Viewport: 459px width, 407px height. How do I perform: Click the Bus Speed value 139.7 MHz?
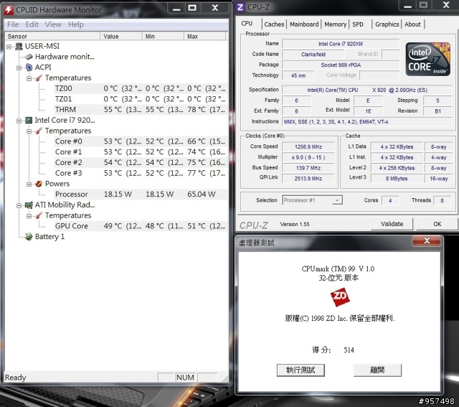pyautogui.click(x=308, y=168)
